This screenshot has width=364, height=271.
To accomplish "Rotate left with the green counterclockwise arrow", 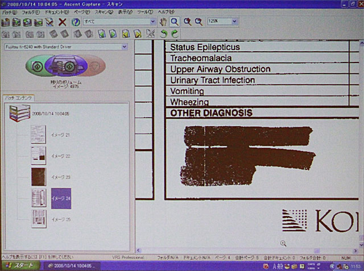I will (x=163, y=34).
